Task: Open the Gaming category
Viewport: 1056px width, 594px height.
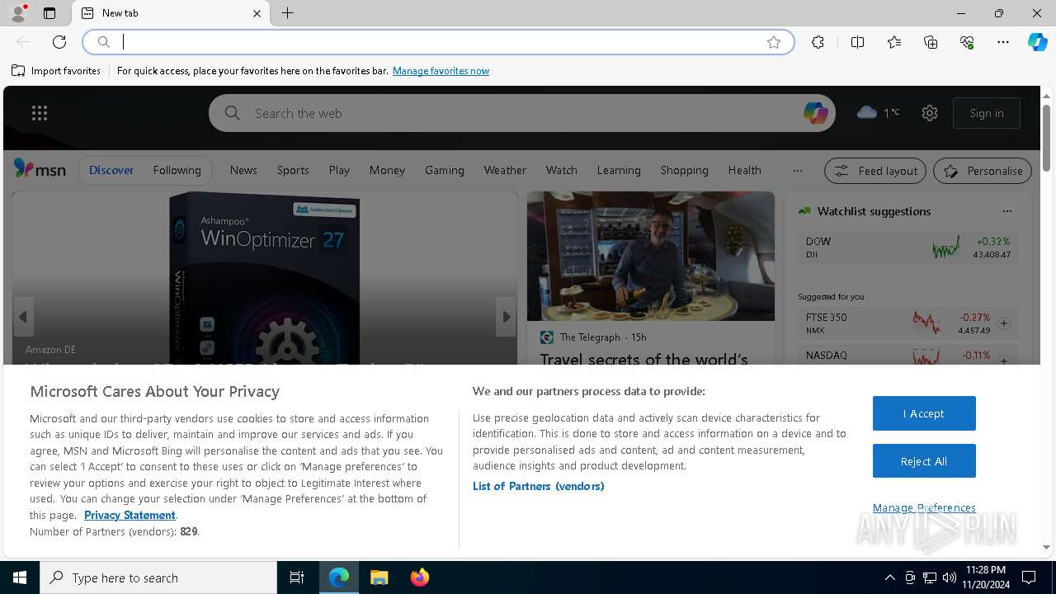Action: click(x=445, y=170)
